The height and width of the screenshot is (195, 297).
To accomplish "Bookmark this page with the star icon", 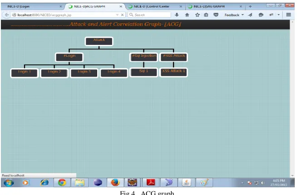I will pyautogui.click(x=198, y=15).
